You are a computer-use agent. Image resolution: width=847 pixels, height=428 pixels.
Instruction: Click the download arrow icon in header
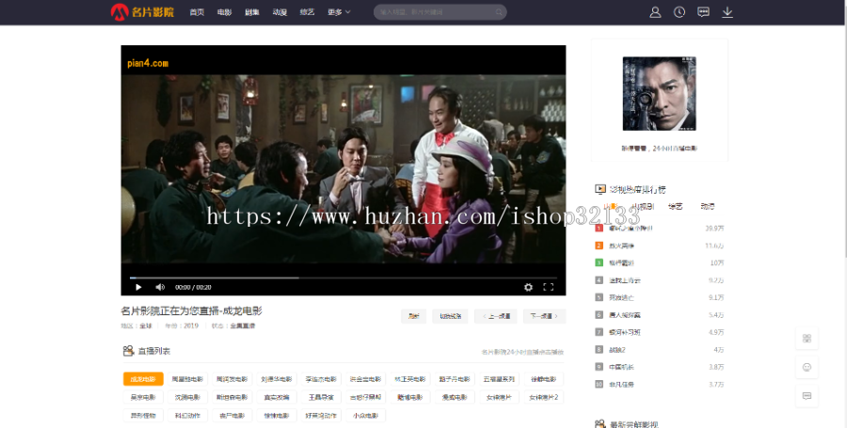coord(727,12)
